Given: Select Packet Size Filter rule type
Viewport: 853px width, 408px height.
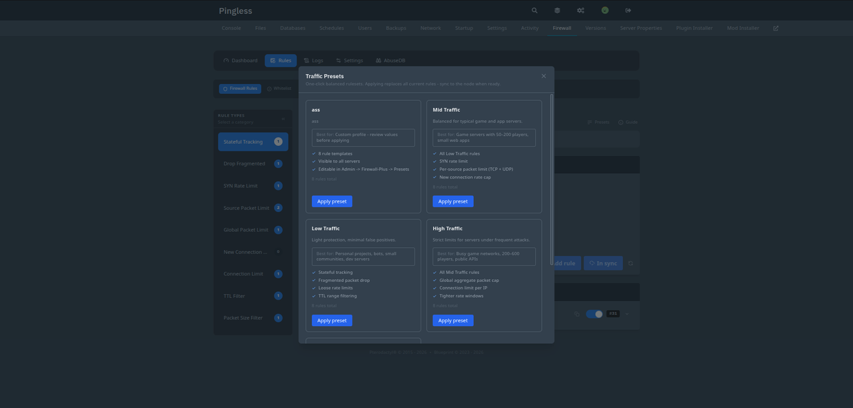Looking at the screenshot, I should [x=253, y=318].
